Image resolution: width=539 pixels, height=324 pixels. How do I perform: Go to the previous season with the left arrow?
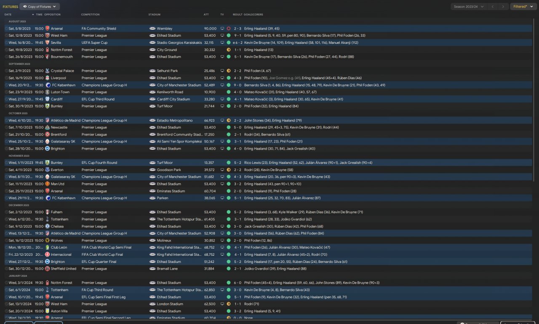[x=493, y=7]
